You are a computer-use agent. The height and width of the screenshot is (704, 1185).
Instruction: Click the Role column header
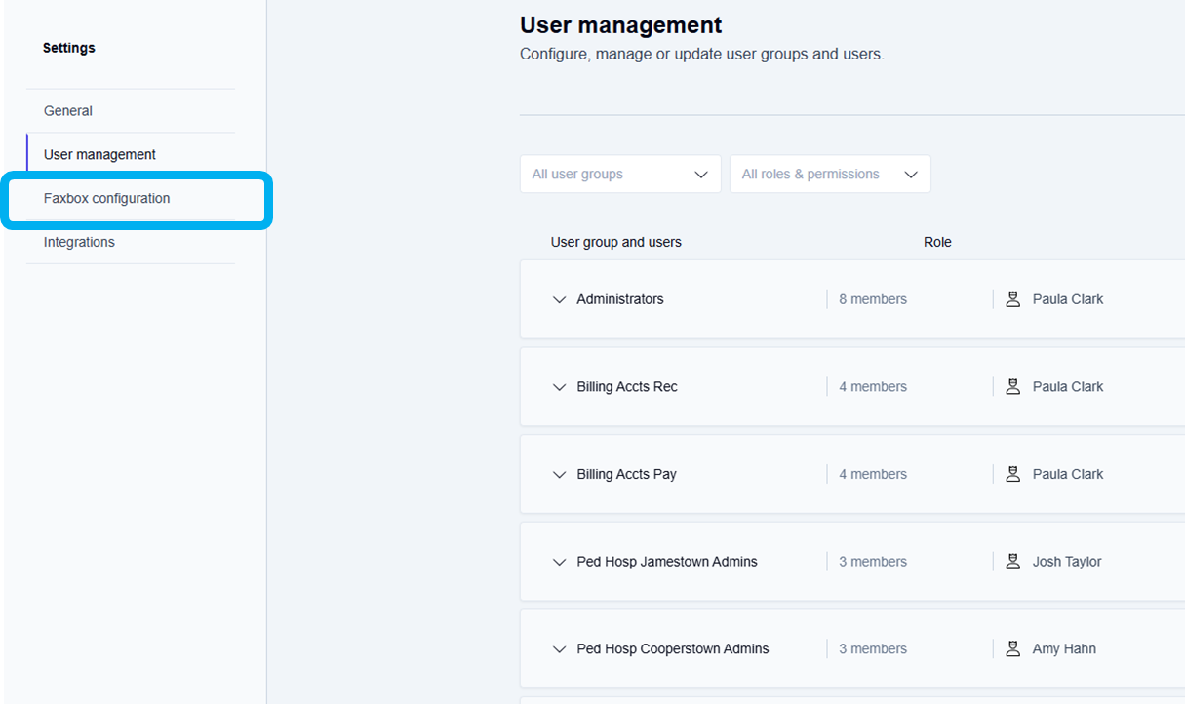(937, 242)
